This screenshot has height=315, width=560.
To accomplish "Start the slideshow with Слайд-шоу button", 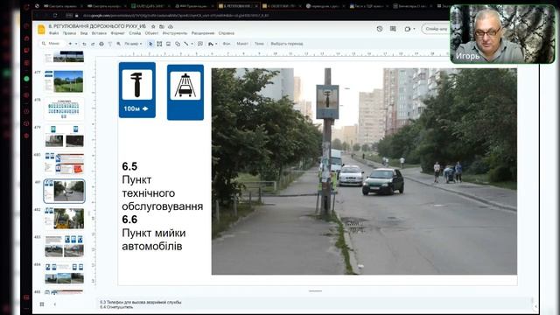I will tap(436, 29).
